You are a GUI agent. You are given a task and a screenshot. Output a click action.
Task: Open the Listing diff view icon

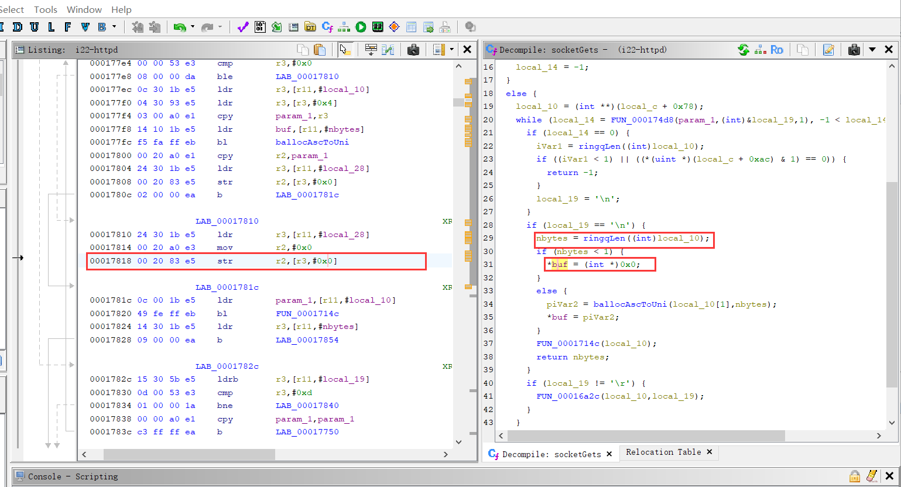pyautogui.click(x=388, y=50)
